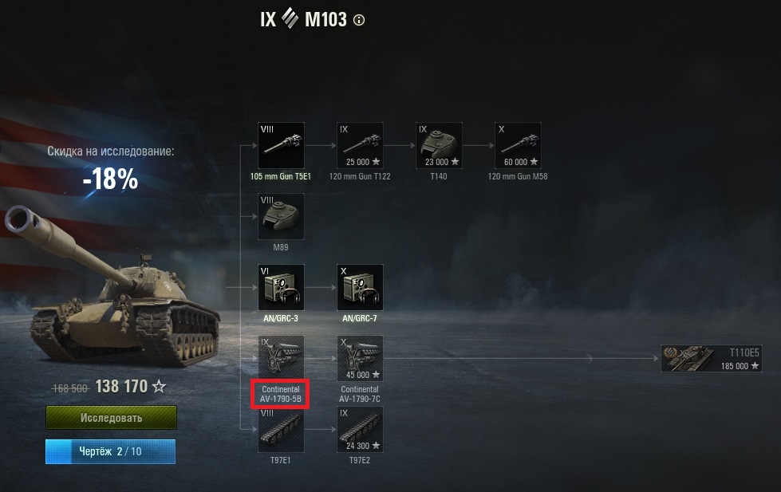The width and height of the screenshot is (781, 492).
Task: Select the M89 turret module icon
Action: coord(281,217)
